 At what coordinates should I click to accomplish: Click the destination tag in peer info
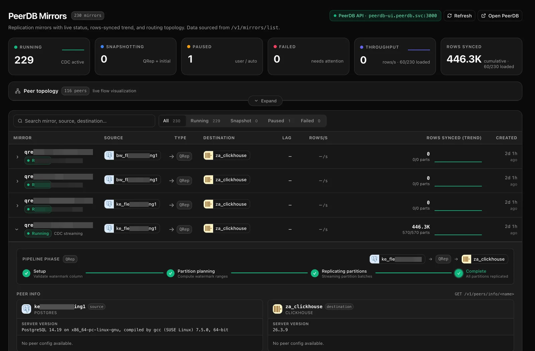click(339, 306)
